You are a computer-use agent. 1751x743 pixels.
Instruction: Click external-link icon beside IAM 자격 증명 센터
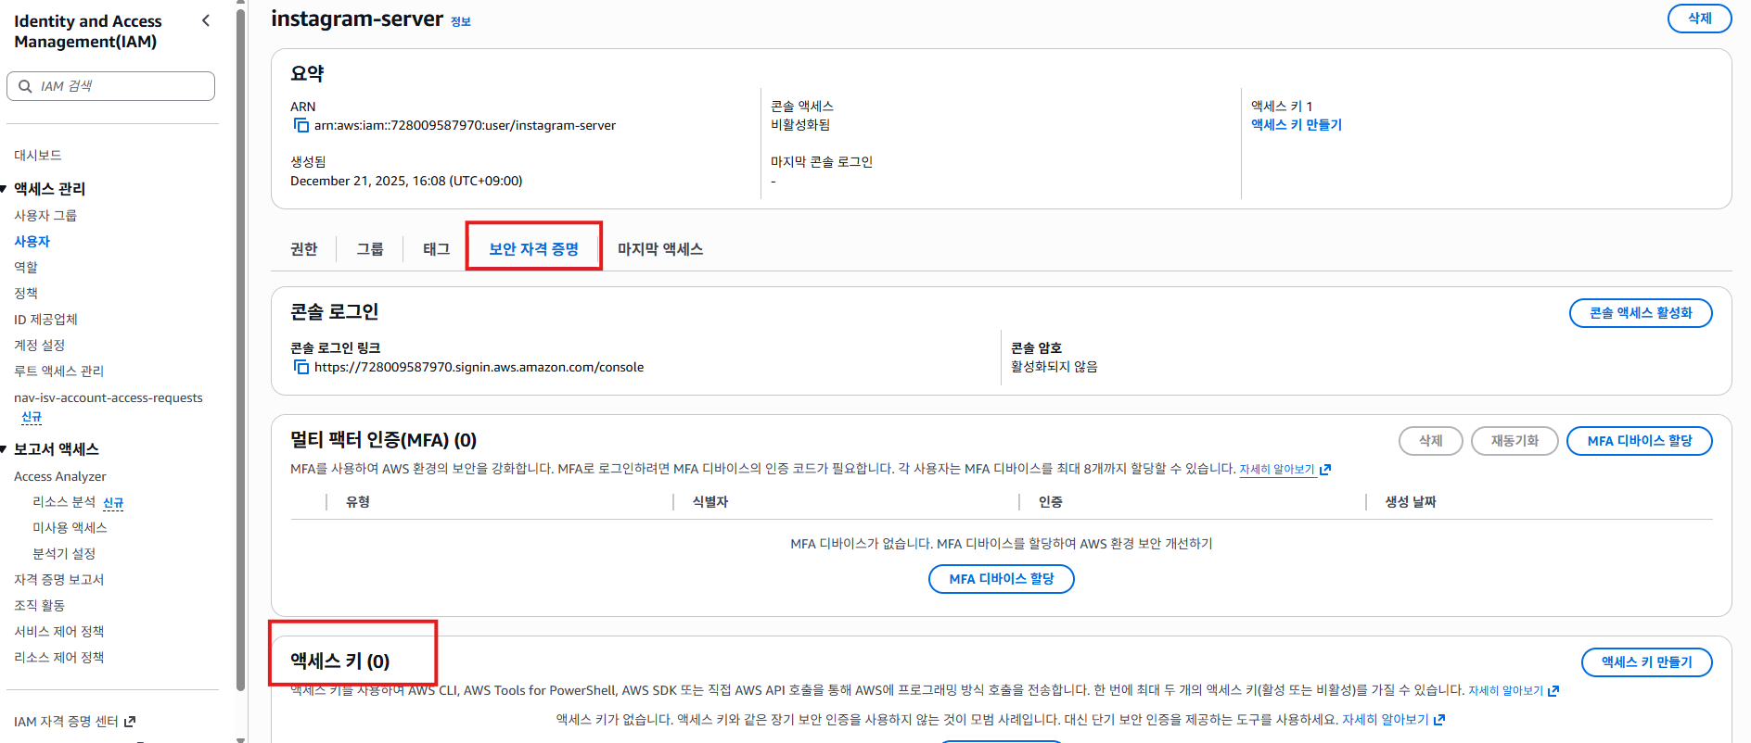[130, 721]
